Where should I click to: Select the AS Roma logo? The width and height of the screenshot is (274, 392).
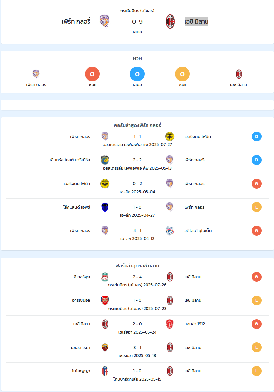[105, 347]
